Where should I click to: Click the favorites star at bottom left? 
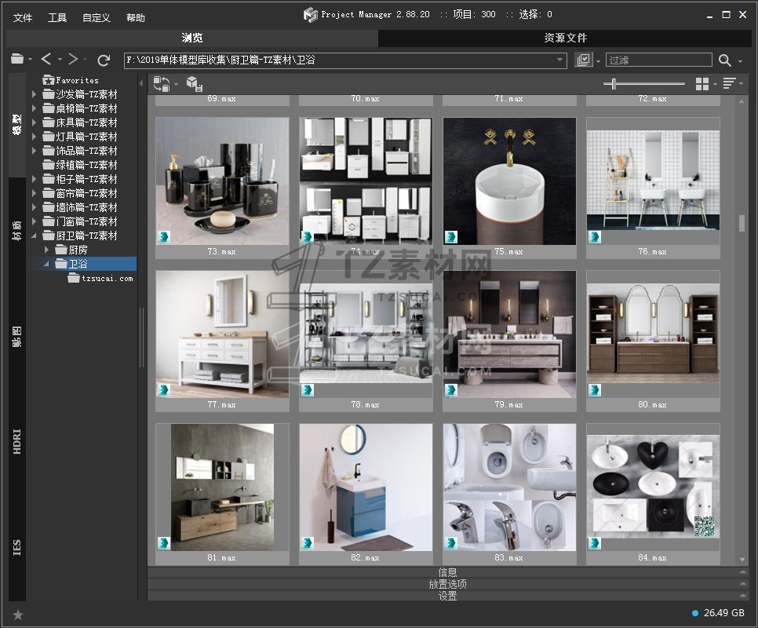pyautogui.click(x=18, y=615)
